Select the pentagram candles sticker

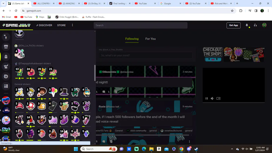pos(75,134)
